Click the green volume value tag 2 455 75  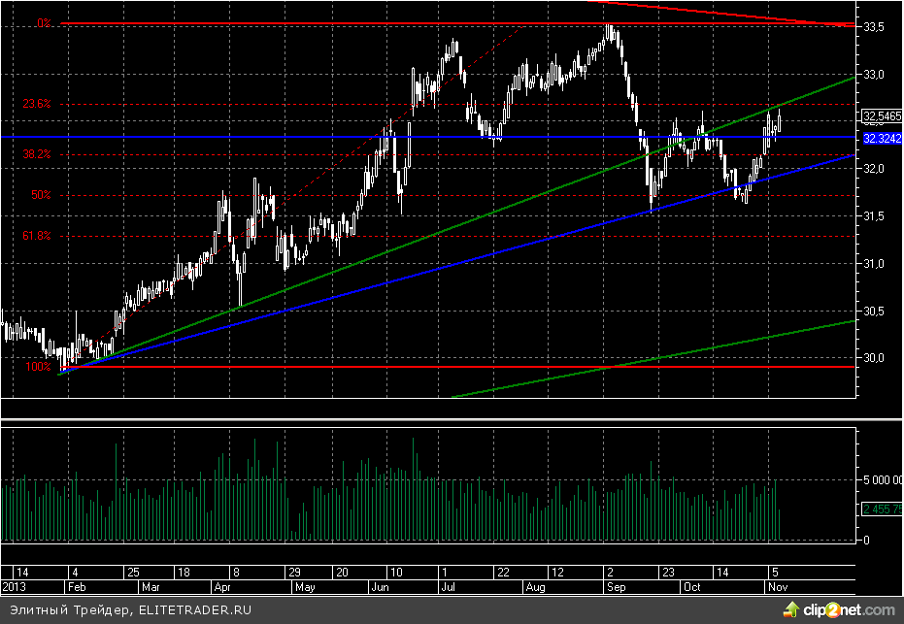point(882,509)
